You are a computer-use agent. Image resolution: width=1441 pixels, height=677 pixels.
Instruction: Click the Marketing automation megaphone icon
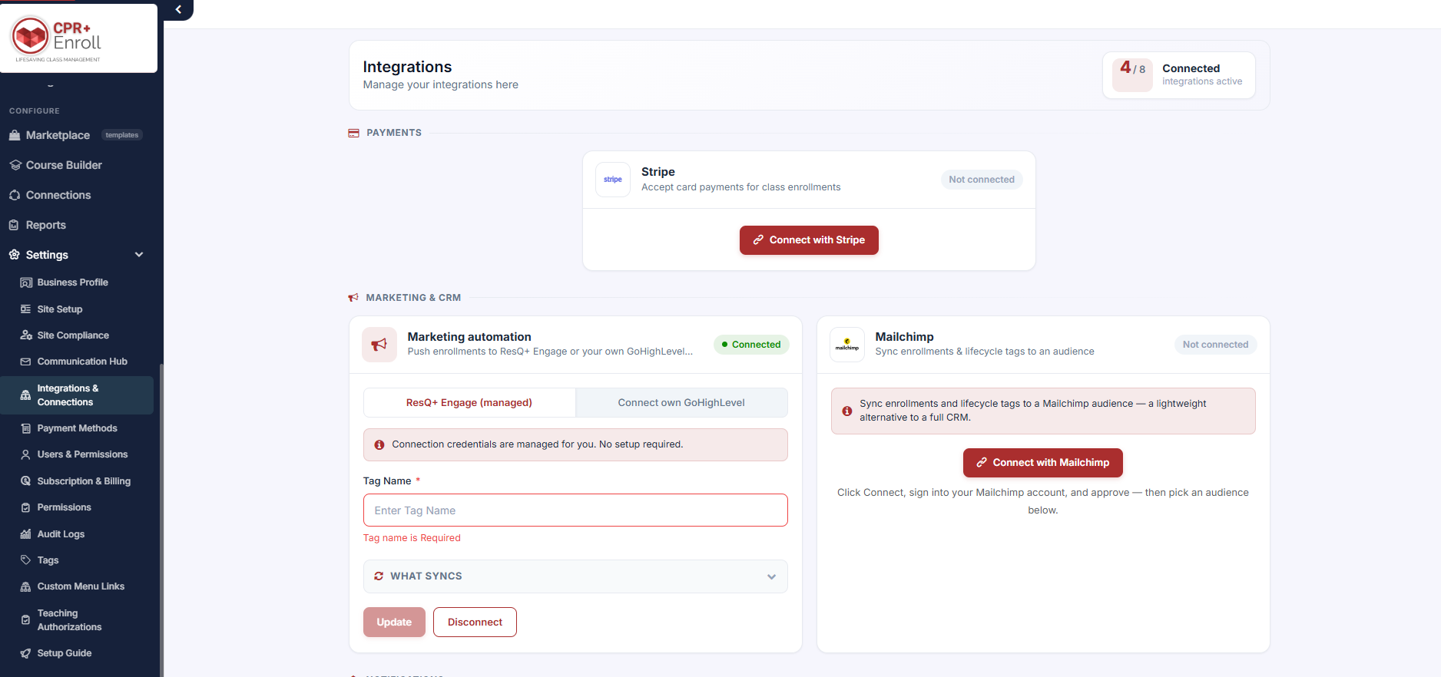click(379, 345)
